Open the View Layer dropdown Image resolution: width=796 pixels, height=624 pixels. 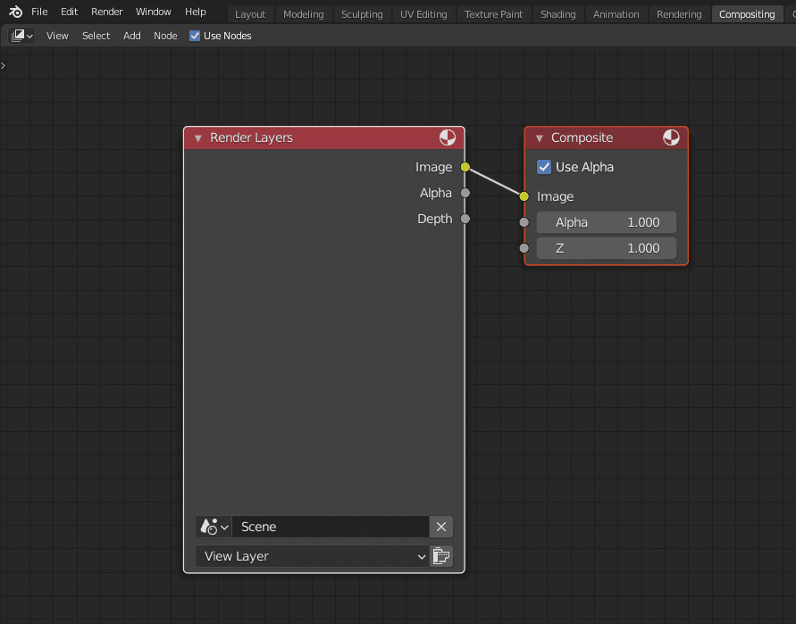pos(313,556)
